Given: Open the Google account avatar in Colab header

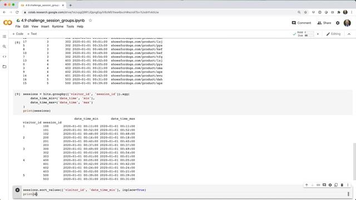Looking at the screenshot, I should click(x=347, y=23).
